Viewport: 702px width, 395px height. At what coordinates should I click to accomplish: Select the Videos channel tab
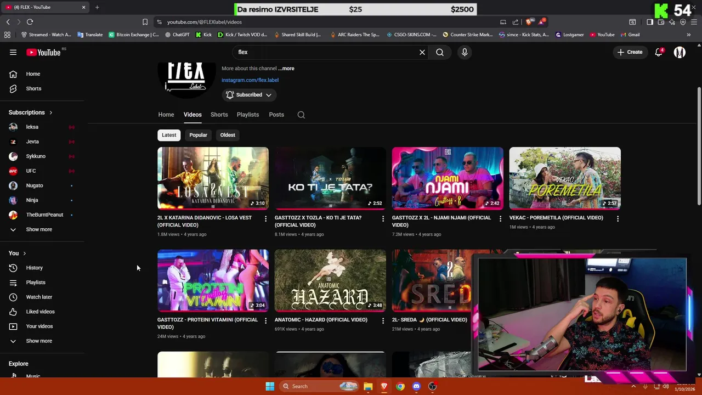click(x=193, y=115)
